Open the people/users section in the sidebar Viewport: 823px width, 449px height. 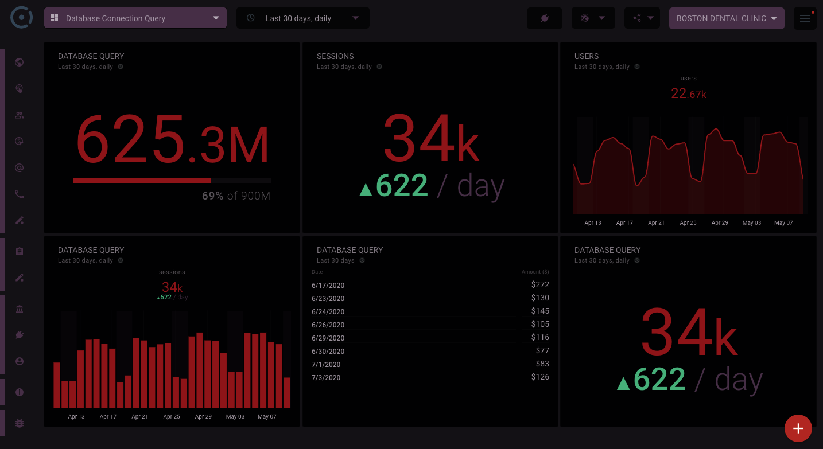20,115
